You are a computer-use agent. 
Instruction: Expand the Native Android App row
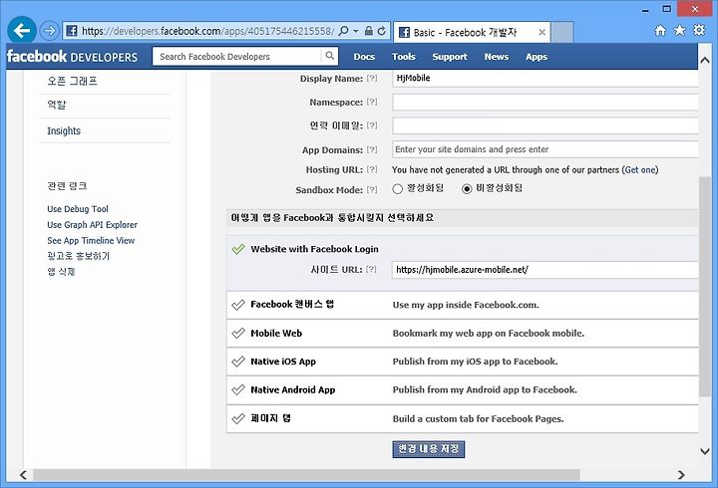tap(463, 390)
